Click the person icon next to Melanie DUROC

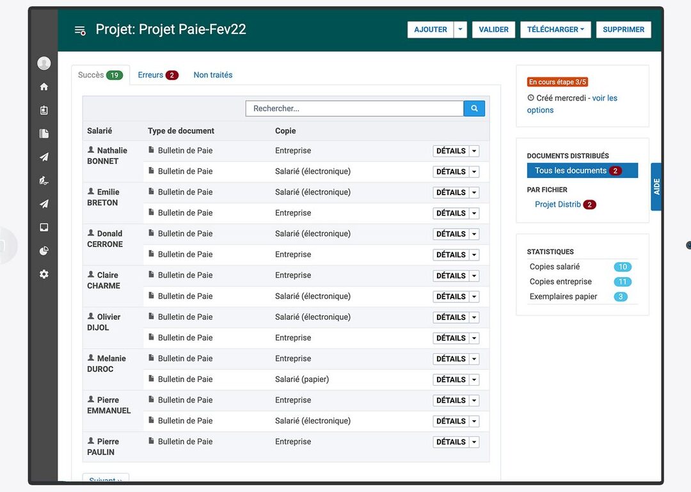click(91, 358)
